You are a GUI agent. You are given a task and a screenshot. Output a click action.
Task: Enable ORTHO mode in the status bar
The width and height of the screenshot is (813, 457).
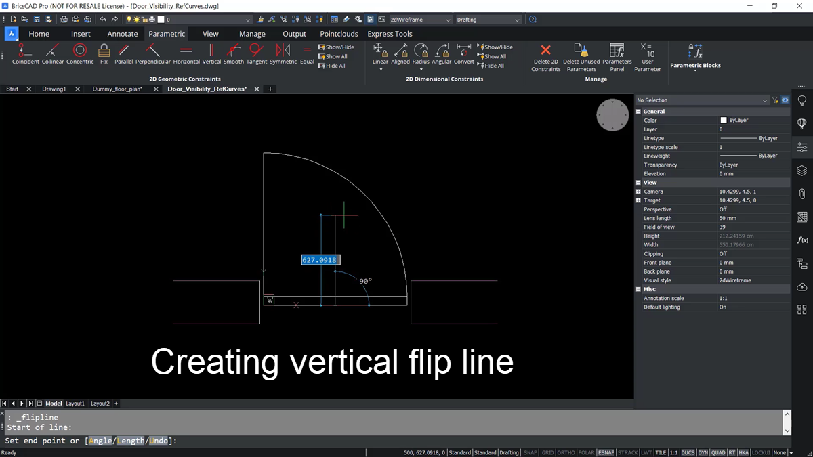pyautogui.click(x=566, y=452)
